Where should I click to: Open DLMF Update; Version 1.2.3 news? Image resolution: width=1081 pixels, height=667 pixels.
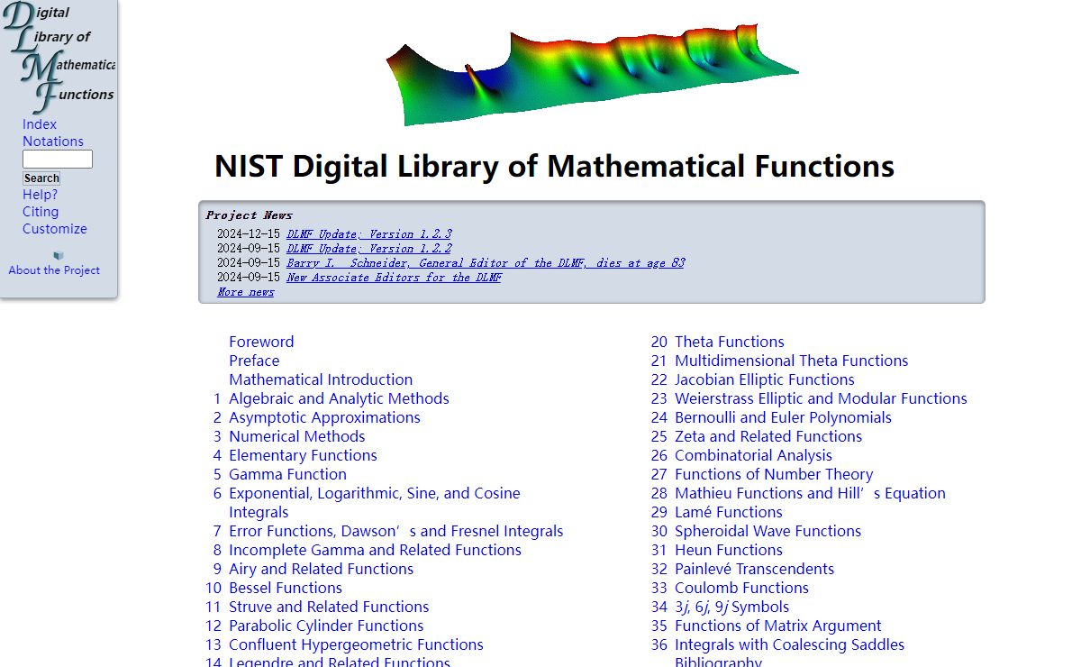coord(369,234)
